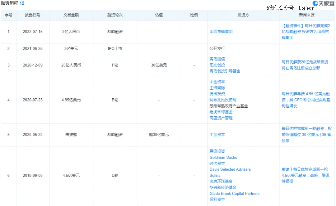This screenshot has height=206, width=336.
Task: Click the 20亿人民币 amount cell
Action: pos(71,65)
